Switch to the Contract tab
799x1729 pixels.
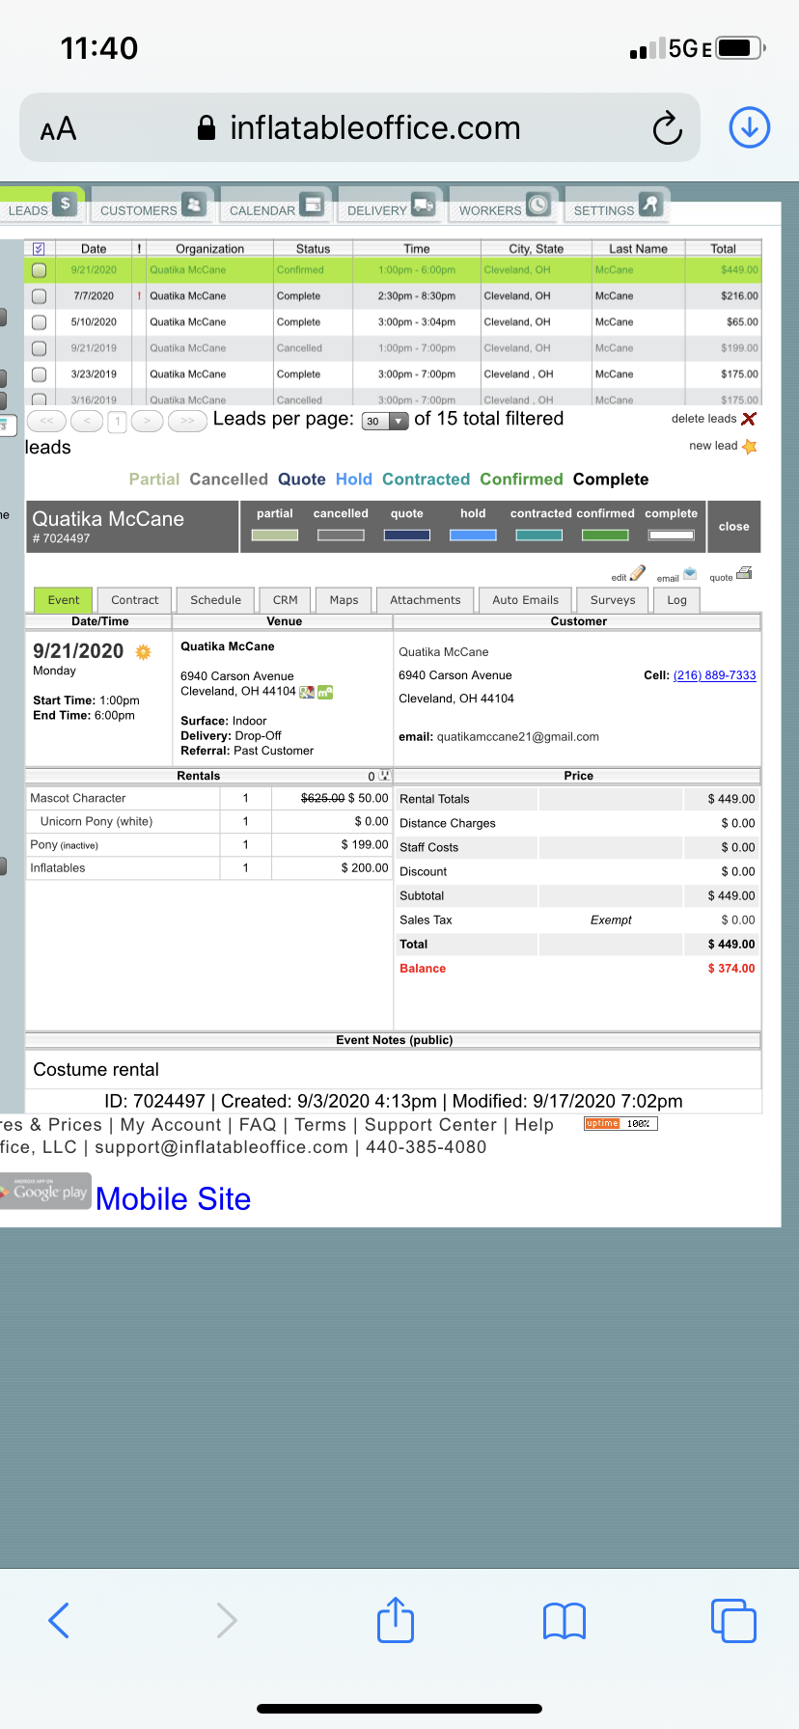(134, 599)
